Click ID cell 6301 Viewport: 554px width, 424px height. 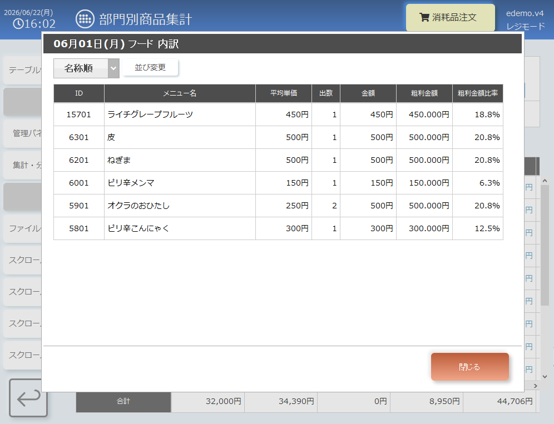click(x=79, y=137)
